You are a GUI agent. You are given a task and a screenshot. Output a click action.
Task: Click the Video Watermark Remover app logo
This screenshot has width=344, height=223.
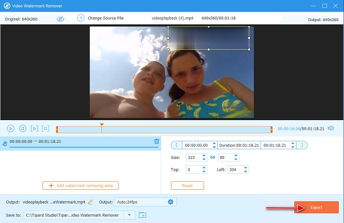[x=7, y=6]
